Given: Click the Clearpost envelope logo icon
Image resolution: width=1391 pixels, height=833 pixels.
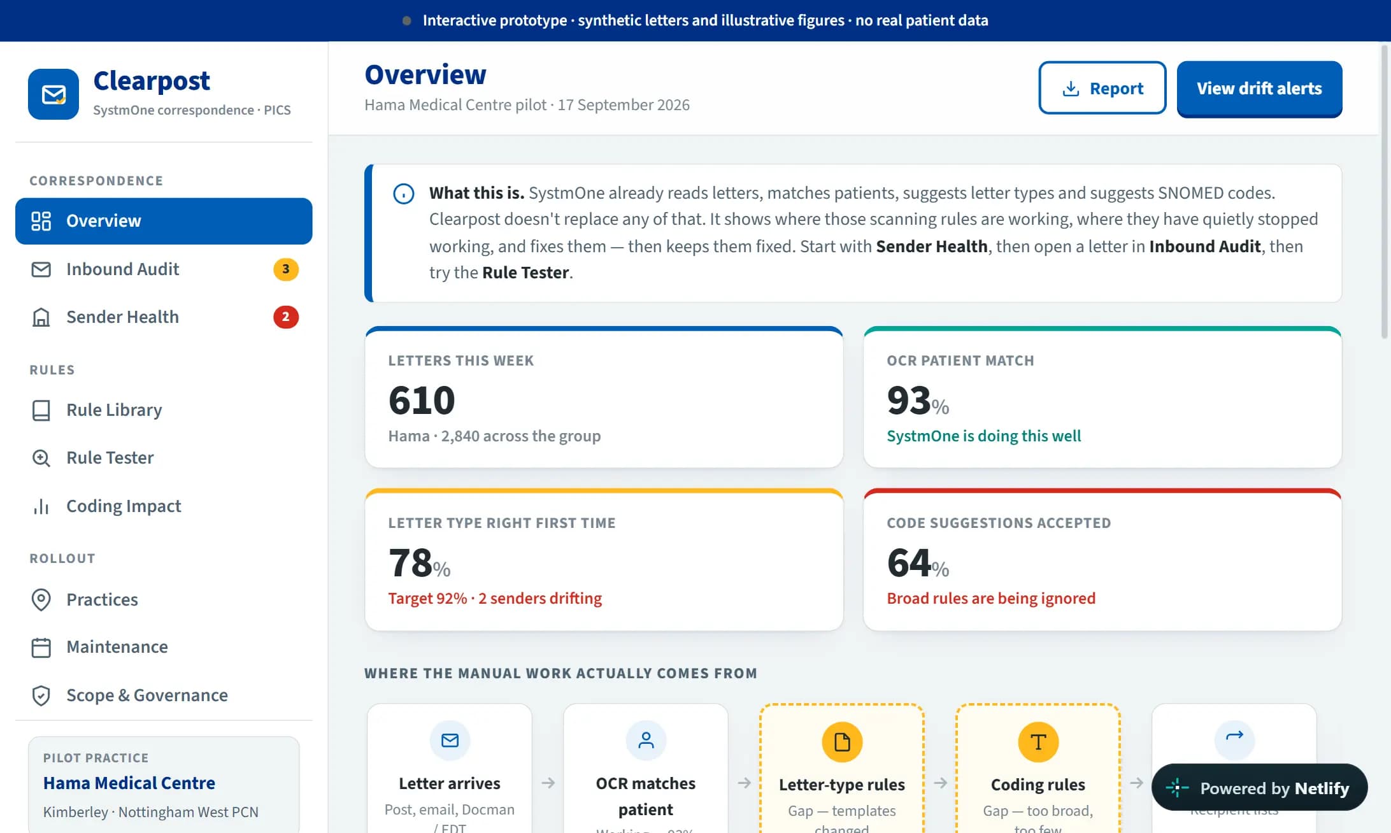Looking at the screenshot, I should [x=53, y=94].
